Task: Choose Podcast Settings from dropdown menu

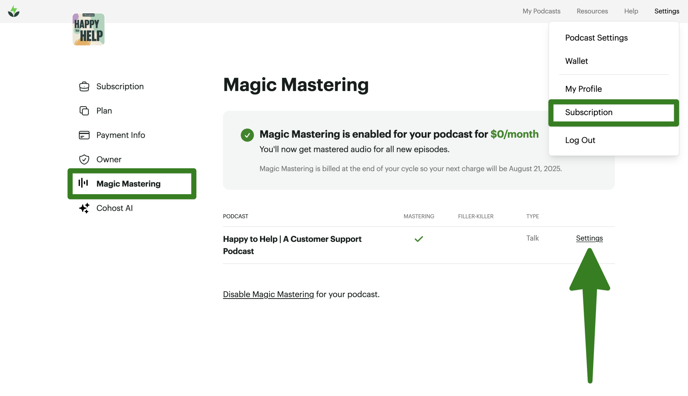Action: [596, 38]
